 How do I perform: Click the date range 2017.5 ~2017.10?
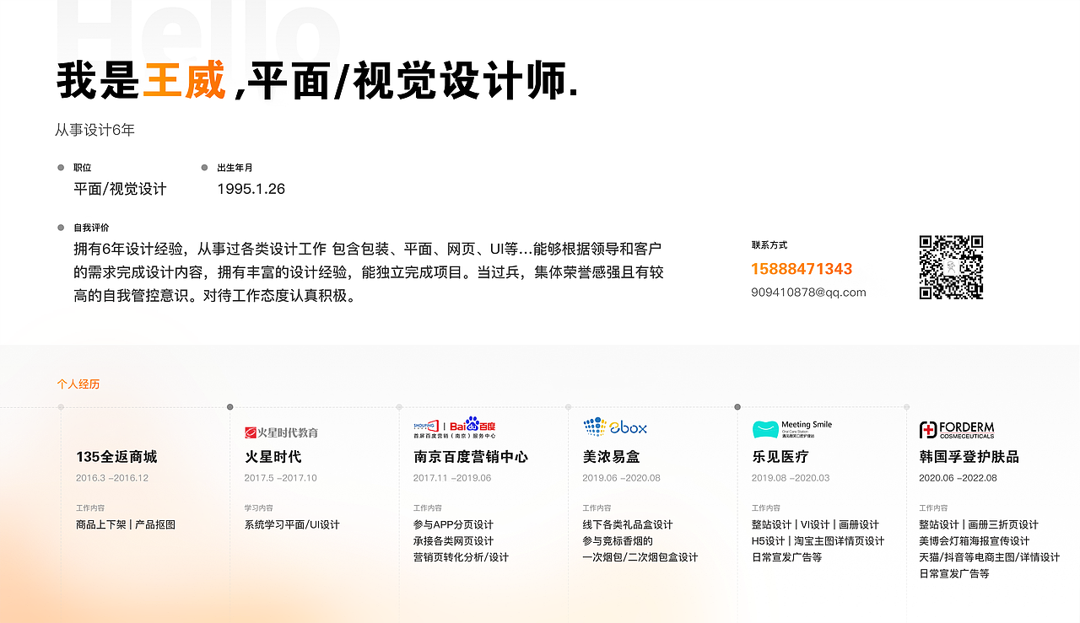(x=281, y=478)
